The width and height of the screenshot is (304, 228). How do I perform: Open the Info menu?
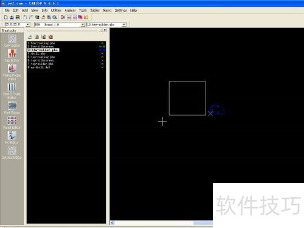pos(44,10)
